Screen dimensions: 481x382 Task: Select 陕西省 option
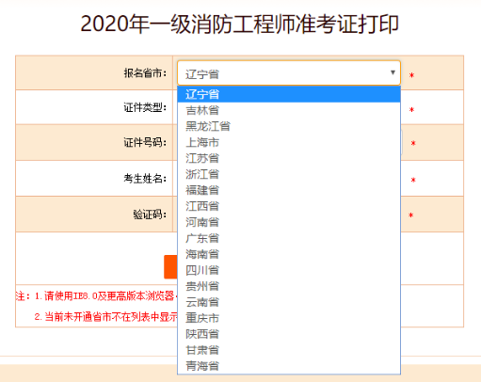click(x=289, y=334)
